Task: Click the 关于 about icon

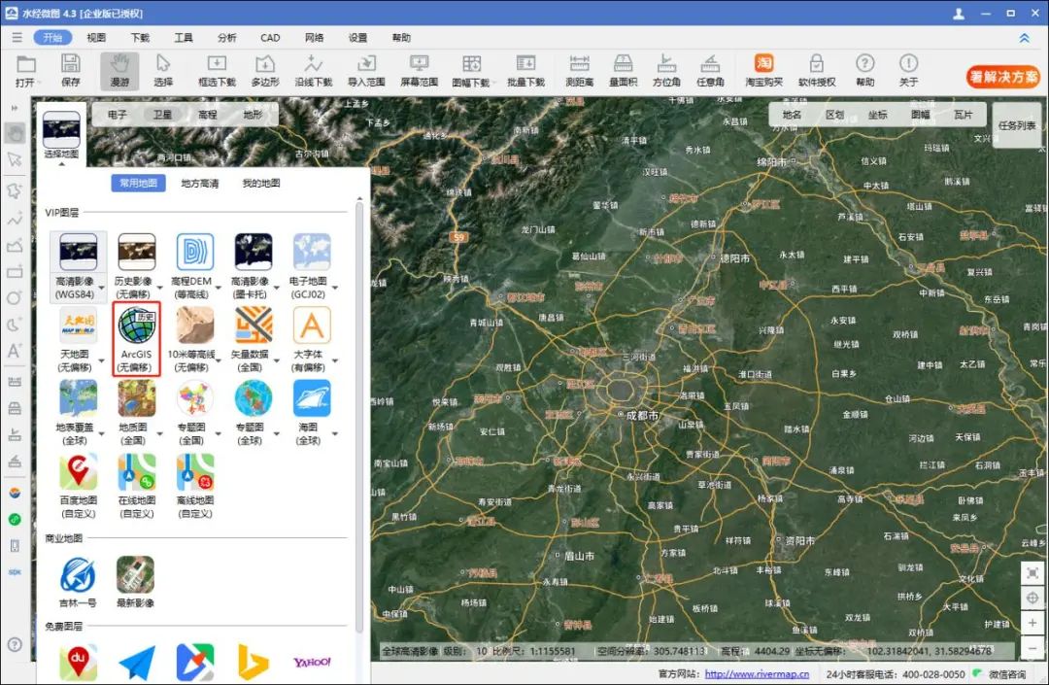Action: click(x=908, y=71)
